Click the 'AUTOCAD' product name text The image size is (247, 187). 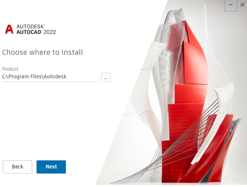pyautogui.click(x=29, y=32)
